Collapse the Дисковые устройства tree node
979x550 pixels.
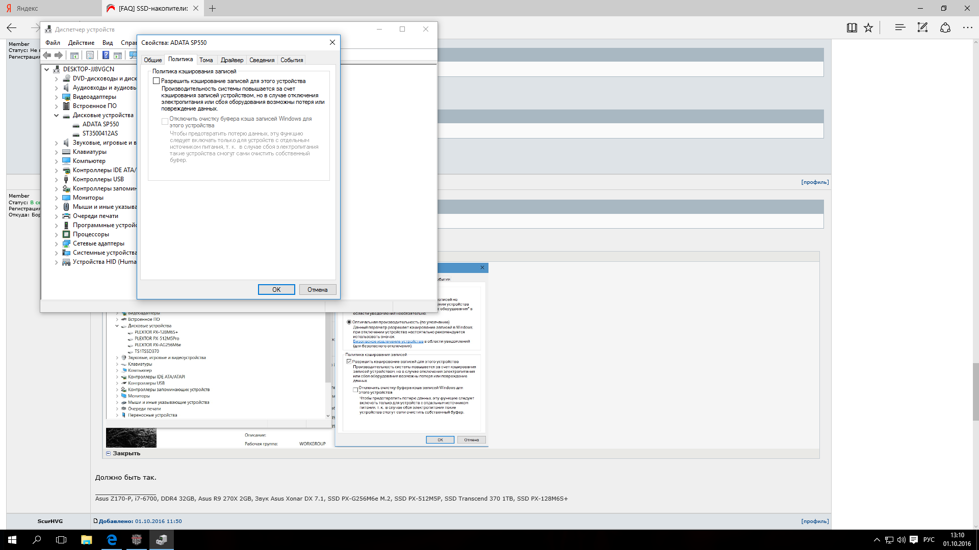[x=57, y=115]
